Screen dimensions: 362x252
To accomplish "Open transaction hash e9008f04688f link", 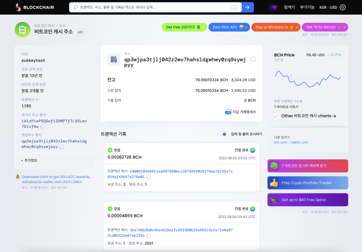I will (170, 174).
